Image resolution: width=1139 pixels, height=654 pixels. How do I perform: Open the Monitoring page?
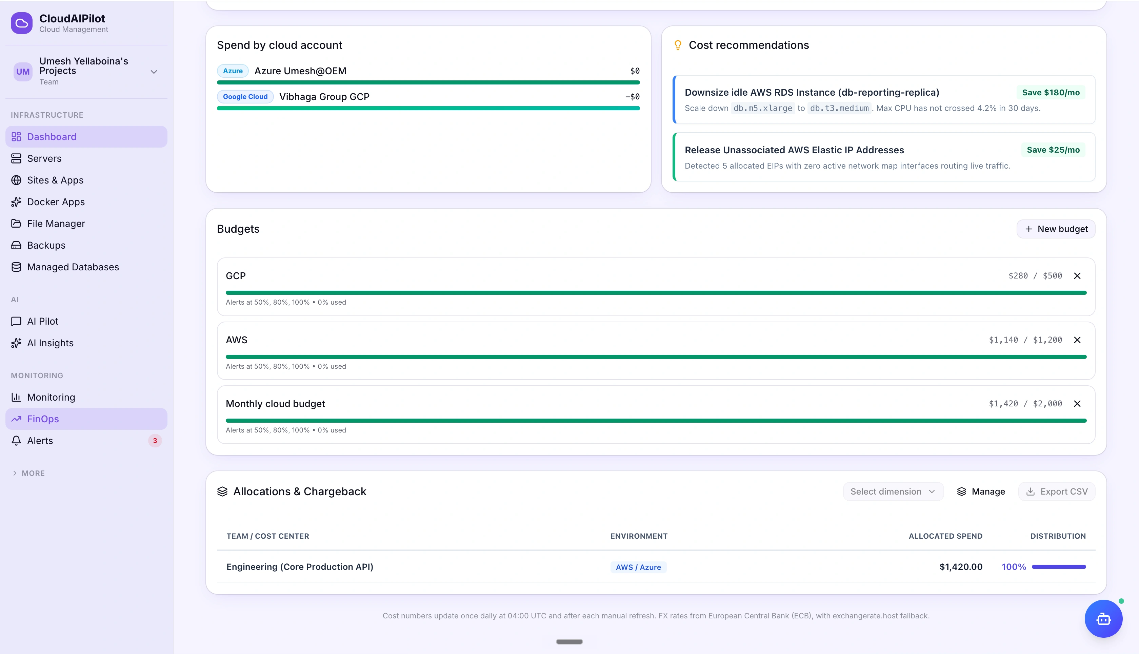(x=86, y=397)
